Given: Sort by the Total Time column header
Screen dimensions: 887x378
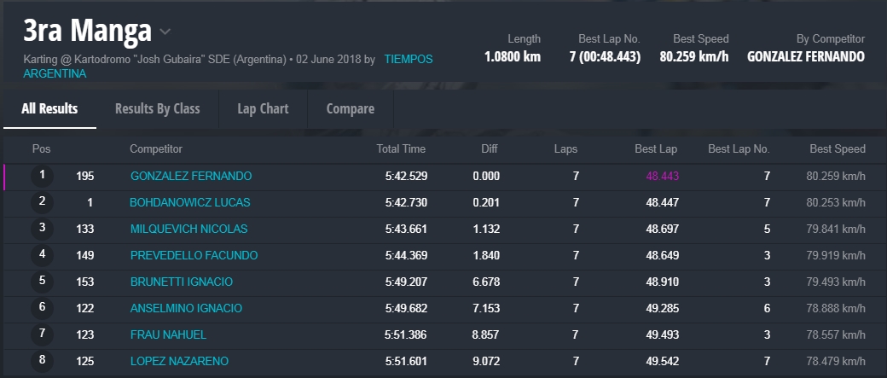Looking at the screenshot, I should (x=401, y=148).
